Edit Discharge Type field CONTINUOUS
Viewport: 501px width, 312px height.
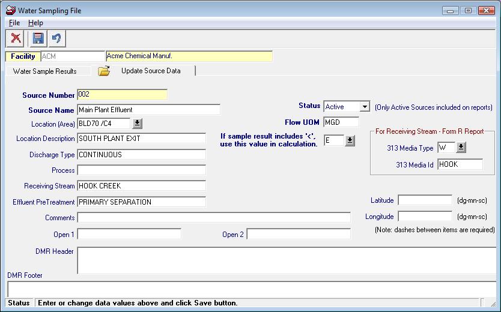click(x=142, y=154)
